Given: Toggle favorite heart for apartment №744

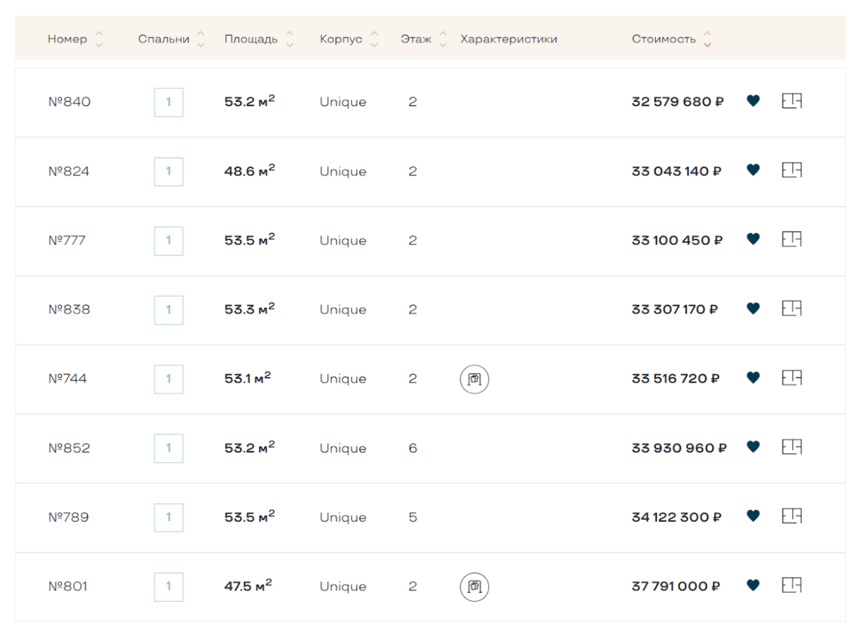Looking at the screenshot, I should [753, 378].
